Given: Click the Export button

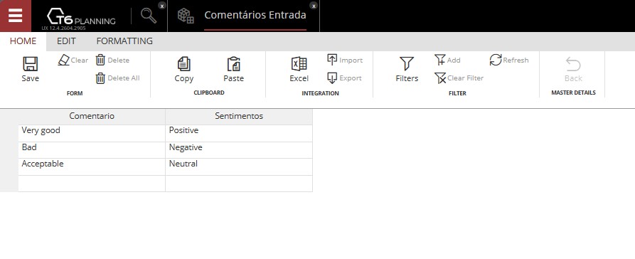Looking at the screenshot, I should tap(344, 78).
